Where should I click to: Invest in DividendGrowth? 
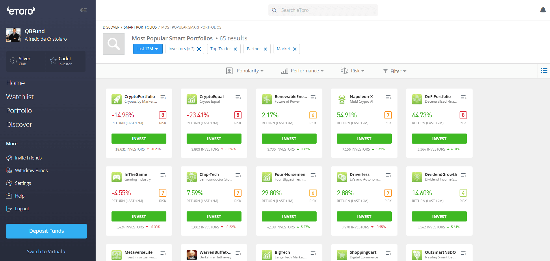439,216
